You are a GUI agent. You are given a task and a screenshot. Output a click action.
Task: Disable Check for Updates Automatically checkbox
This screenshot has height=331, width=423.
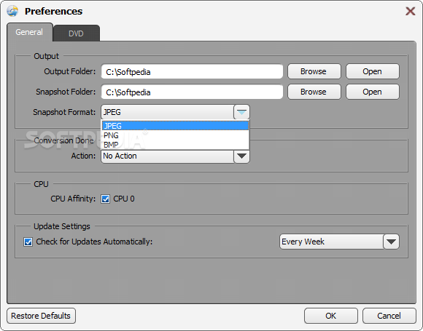(28, 242)
